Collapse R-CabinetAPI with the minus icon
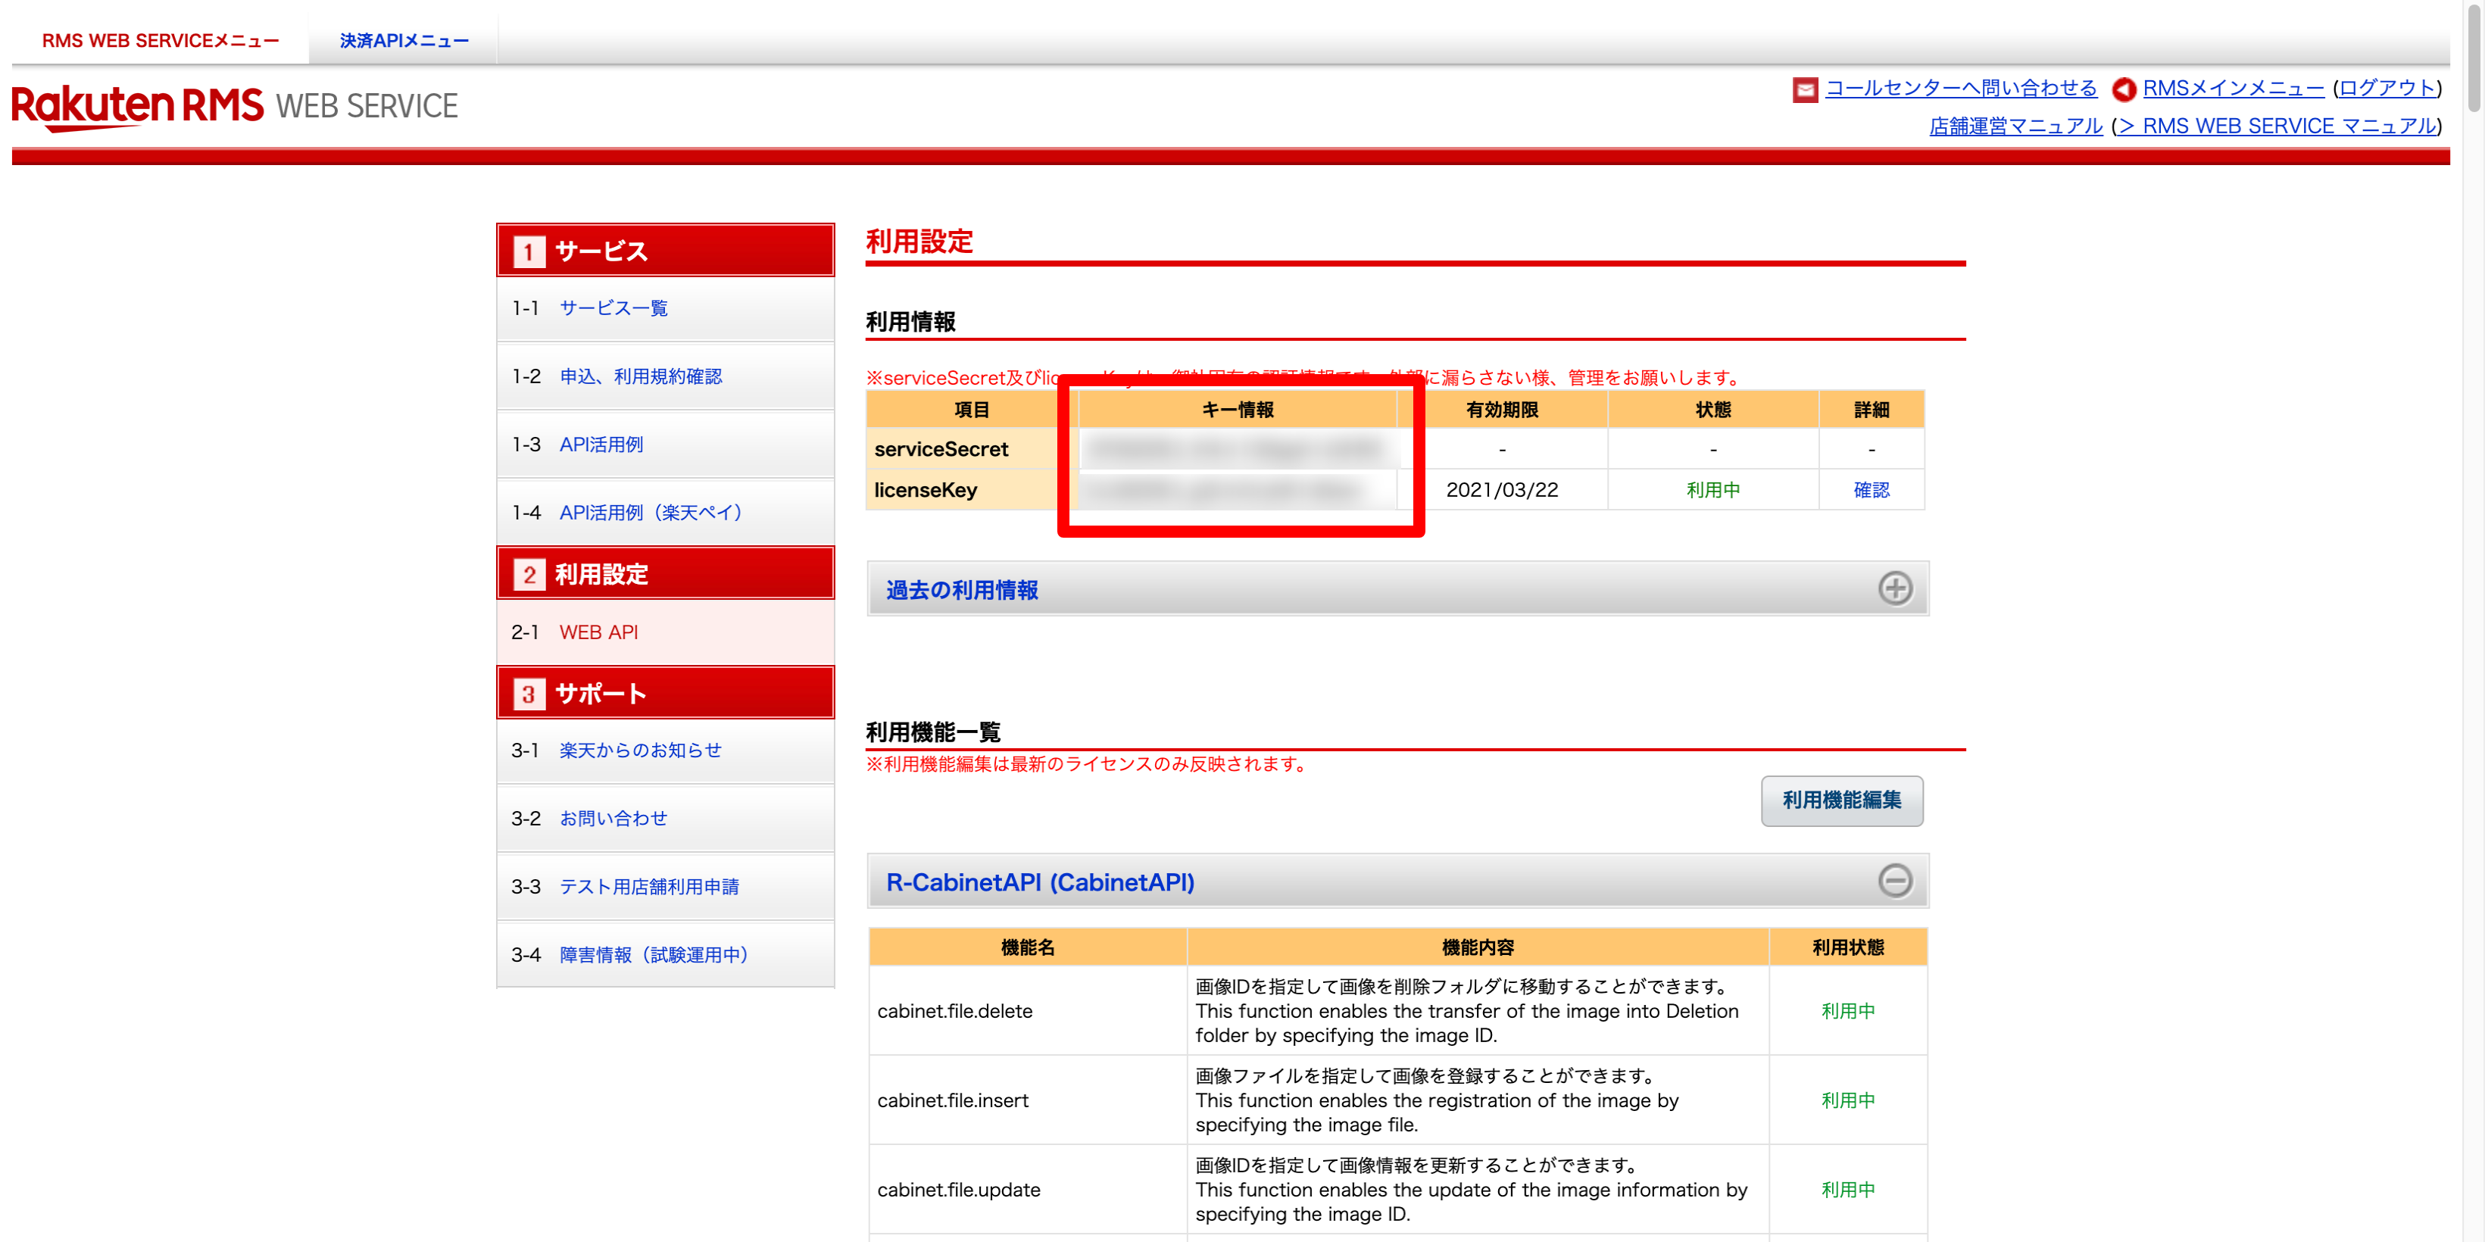 coord(1895,881)
